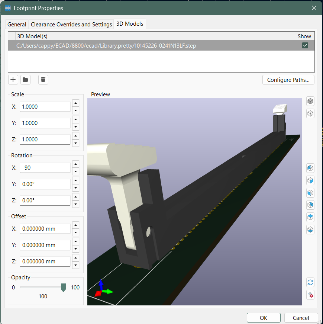
Task: Click the solid gray cube preview icon
Action: point(310,101)
